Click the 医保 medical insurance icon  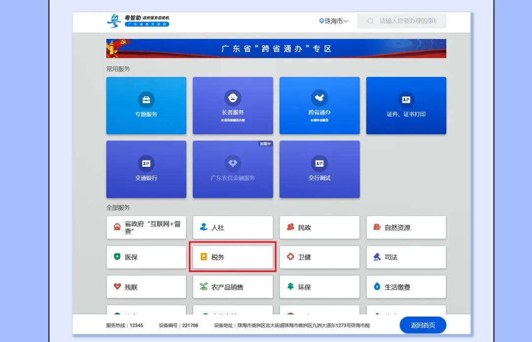tap(146, 257)
